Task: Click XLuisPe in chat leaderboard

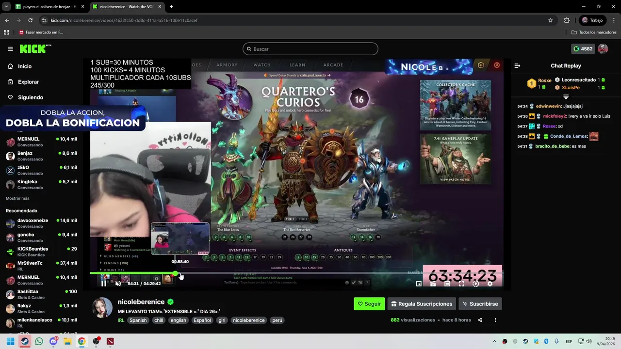Action: (571, 88)
